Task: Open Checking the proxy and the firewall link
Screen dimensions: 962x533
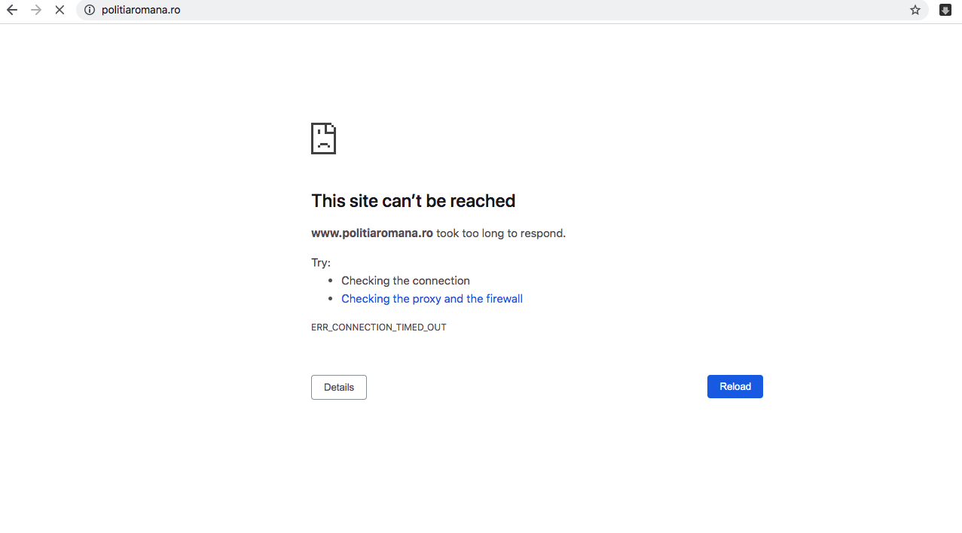Action: click(432, 299)
